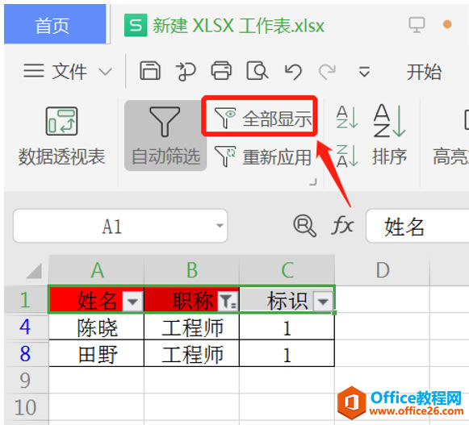Viewport: 469px width, 425px height.
Task: Select the 新建 XLSX 工作表.xlsx document tab
Action: click(224, 26)
